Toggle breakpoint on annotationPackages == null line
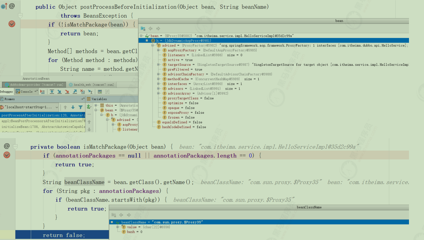The width and height of the screenshot is (424, 240). point(7,155)
